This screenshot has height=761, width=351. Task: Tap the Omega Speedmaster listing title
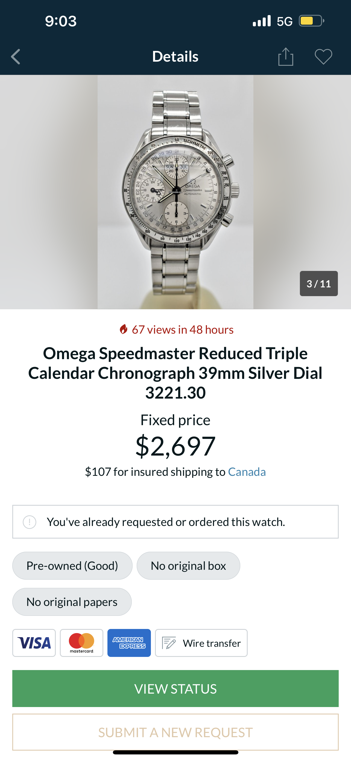click(x=175, y=373)
